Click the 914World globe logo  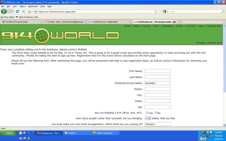42,36
